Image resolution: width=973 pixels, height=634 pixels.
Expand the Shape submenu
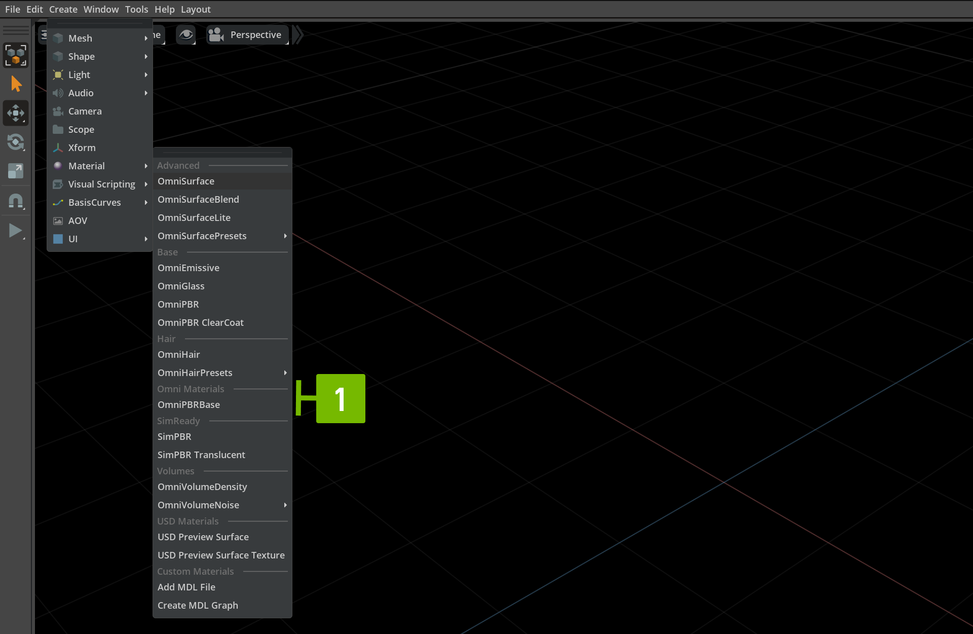[x=100, y=56]
